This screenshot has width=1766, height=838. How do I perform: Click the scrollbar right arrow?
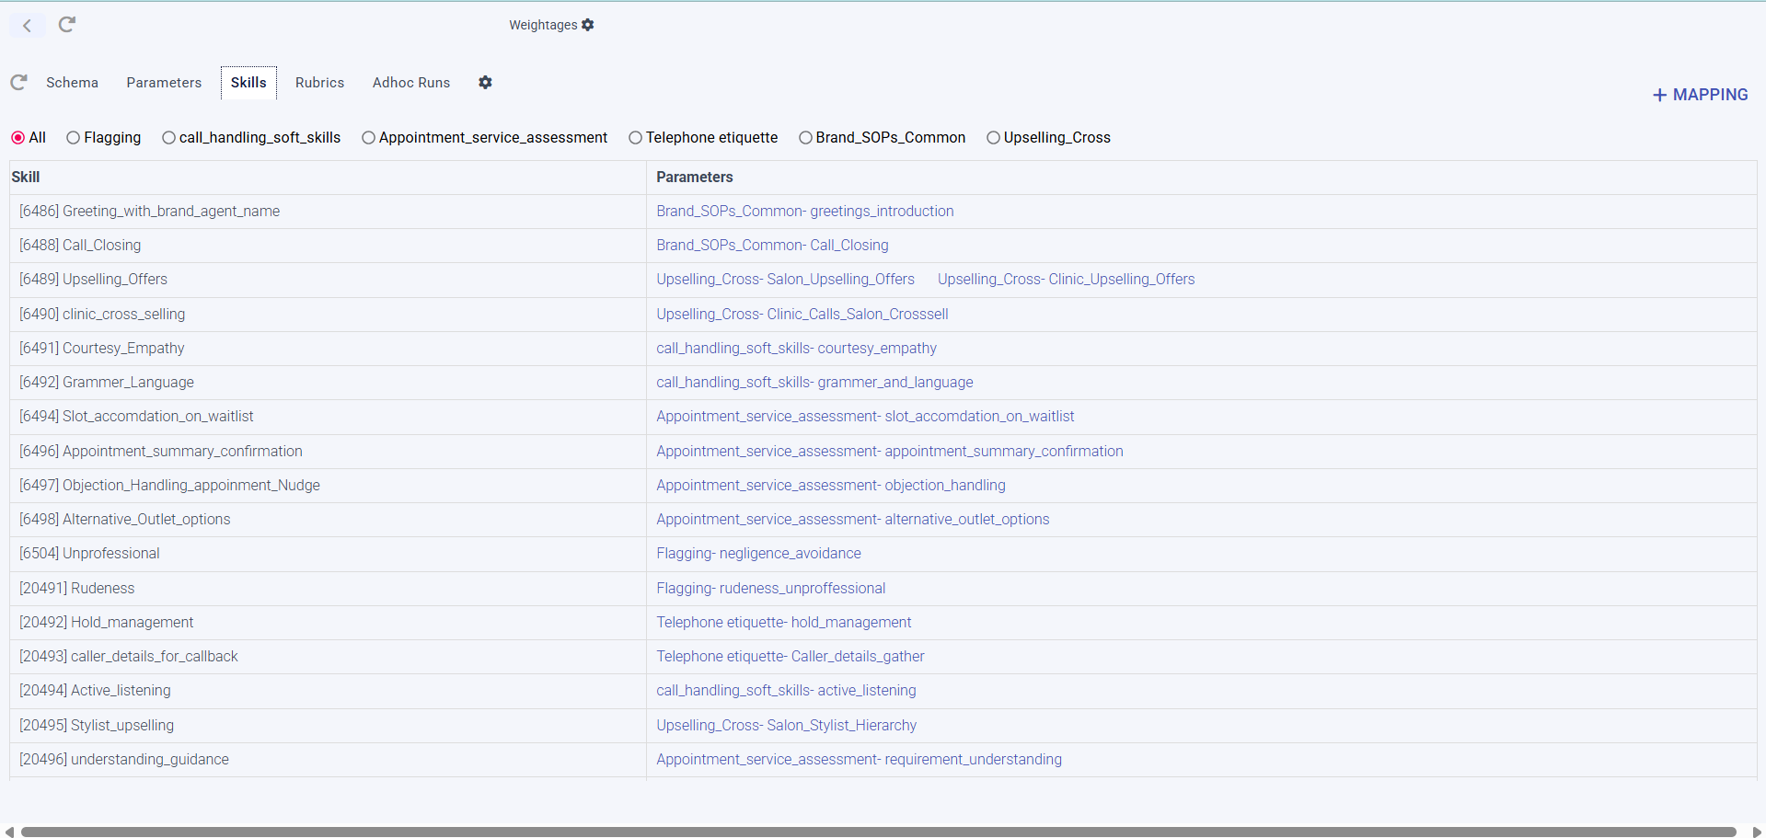click(1757, 832)
